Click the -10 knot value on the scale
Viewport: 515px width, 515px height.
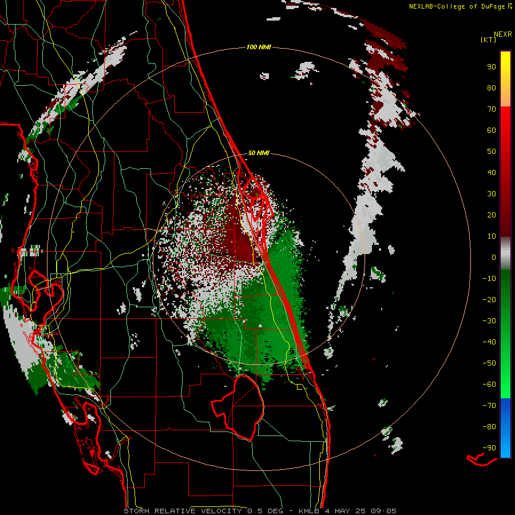489,279
